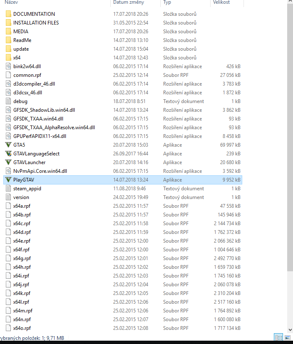Select the x64m.rpf file name
Screen dimensions: 293x344
(x=22, y=311)
